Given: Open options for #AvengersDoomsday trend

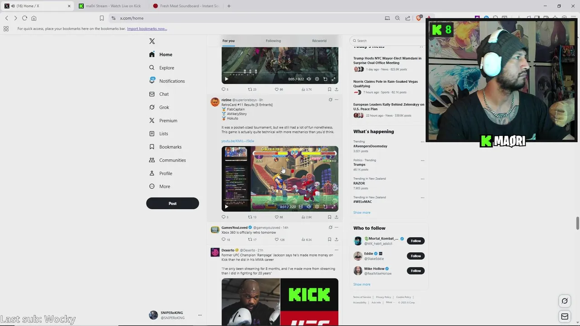Looking at the screenshot, I should [422, 142].
